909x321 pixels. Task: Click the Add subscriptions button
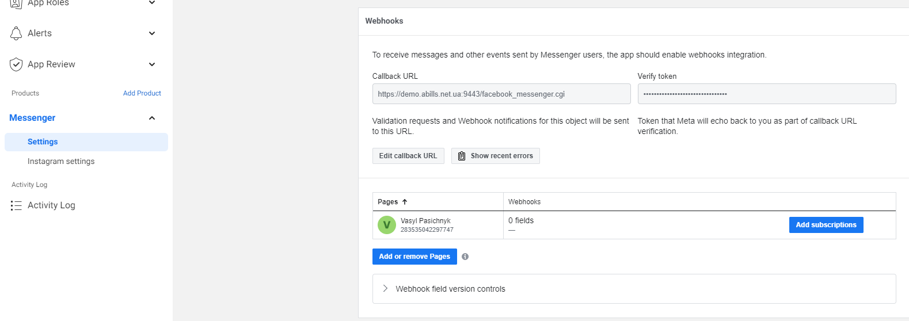point(826,225)
